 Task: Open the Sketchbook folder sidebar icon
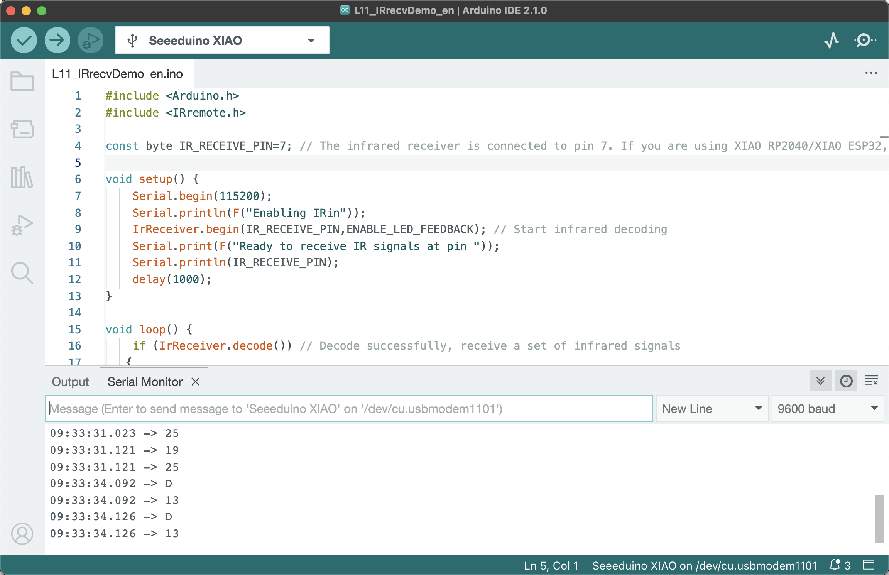click(22, 81)
